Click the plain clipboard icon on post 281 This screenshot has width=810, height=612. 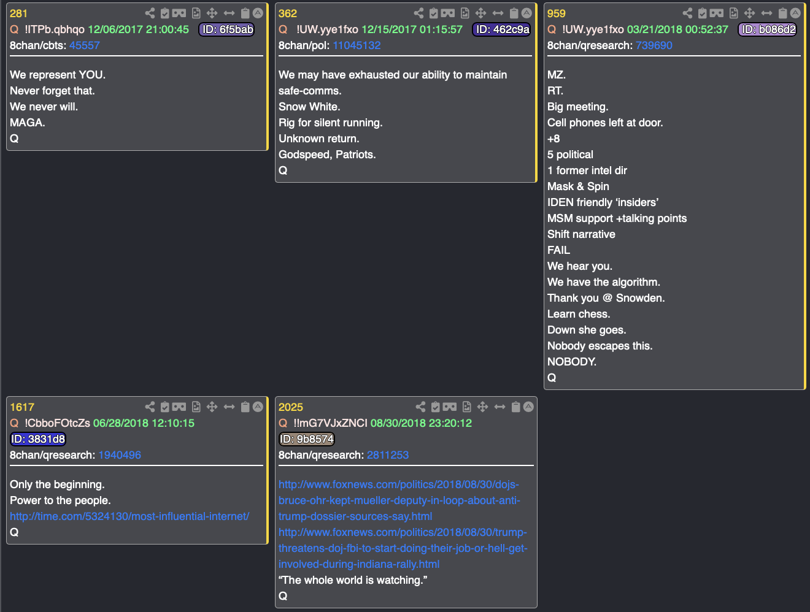tap(245, 13)
